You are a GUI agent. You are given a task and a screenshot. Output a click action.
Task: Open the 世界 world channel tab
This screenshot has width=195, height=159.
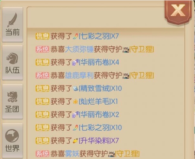[12, 141]
